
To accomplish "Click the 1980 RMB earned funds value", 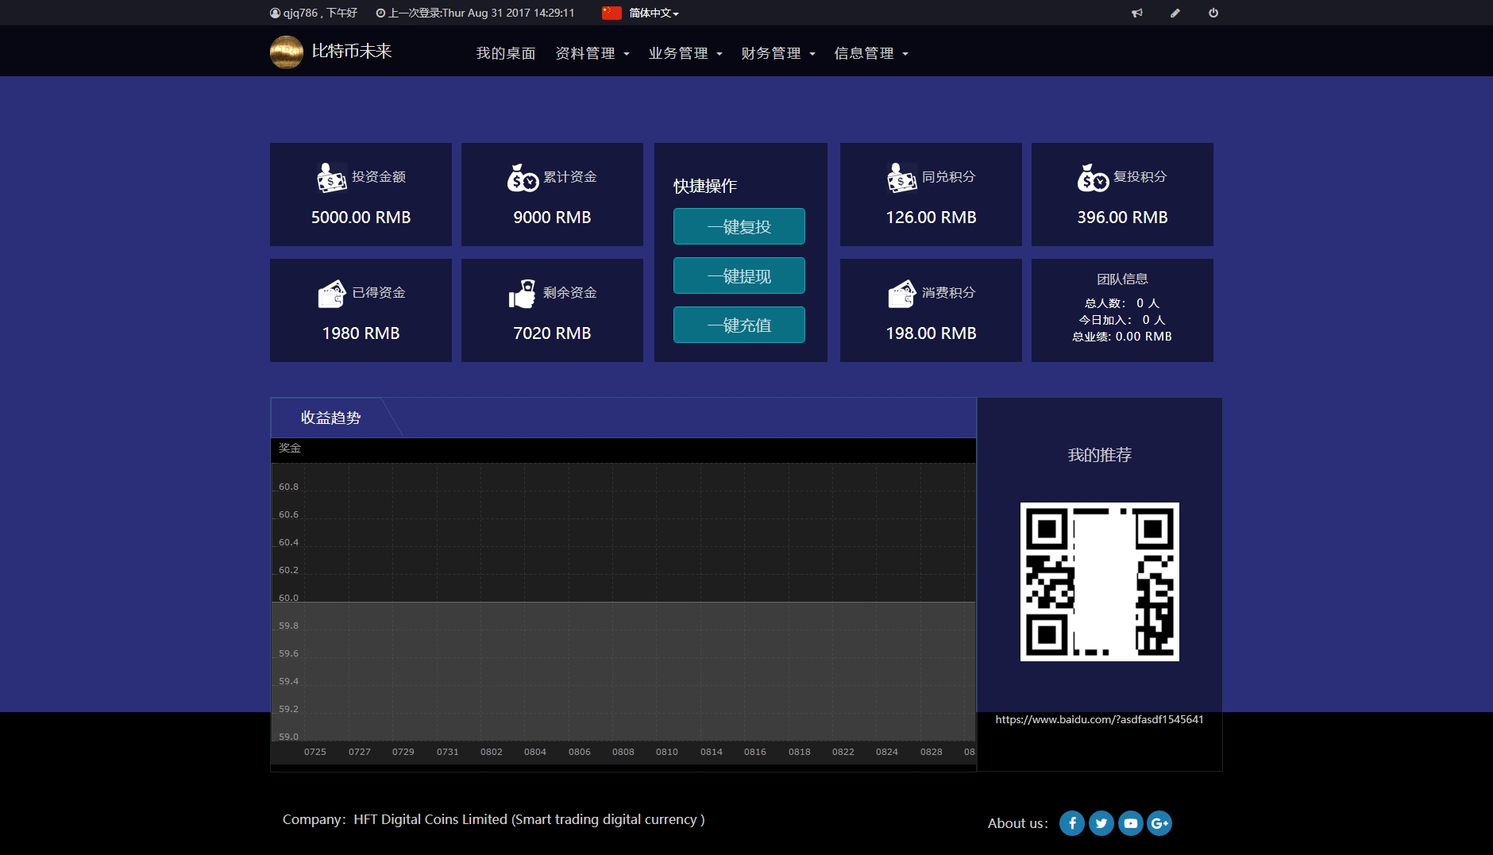I will pos(361,333).
